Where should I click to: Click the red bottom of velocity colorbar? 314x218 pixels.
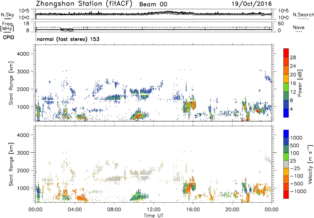286,195
